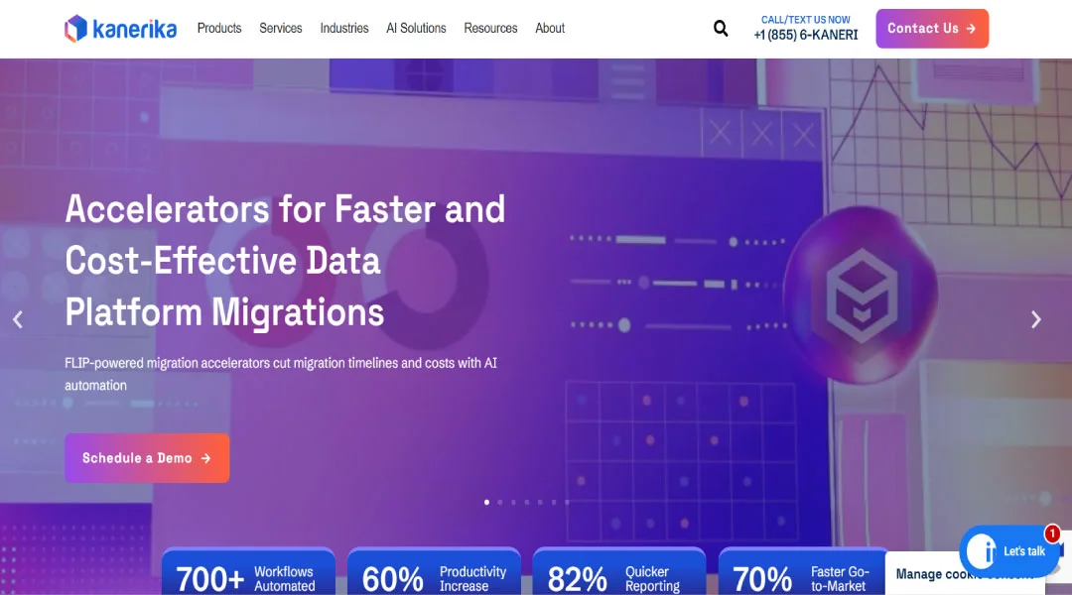Click Schedule a Demo

[x=147, y=458]
